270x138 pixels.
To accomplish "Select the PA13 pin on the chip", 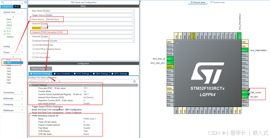I will pos(245,50).
